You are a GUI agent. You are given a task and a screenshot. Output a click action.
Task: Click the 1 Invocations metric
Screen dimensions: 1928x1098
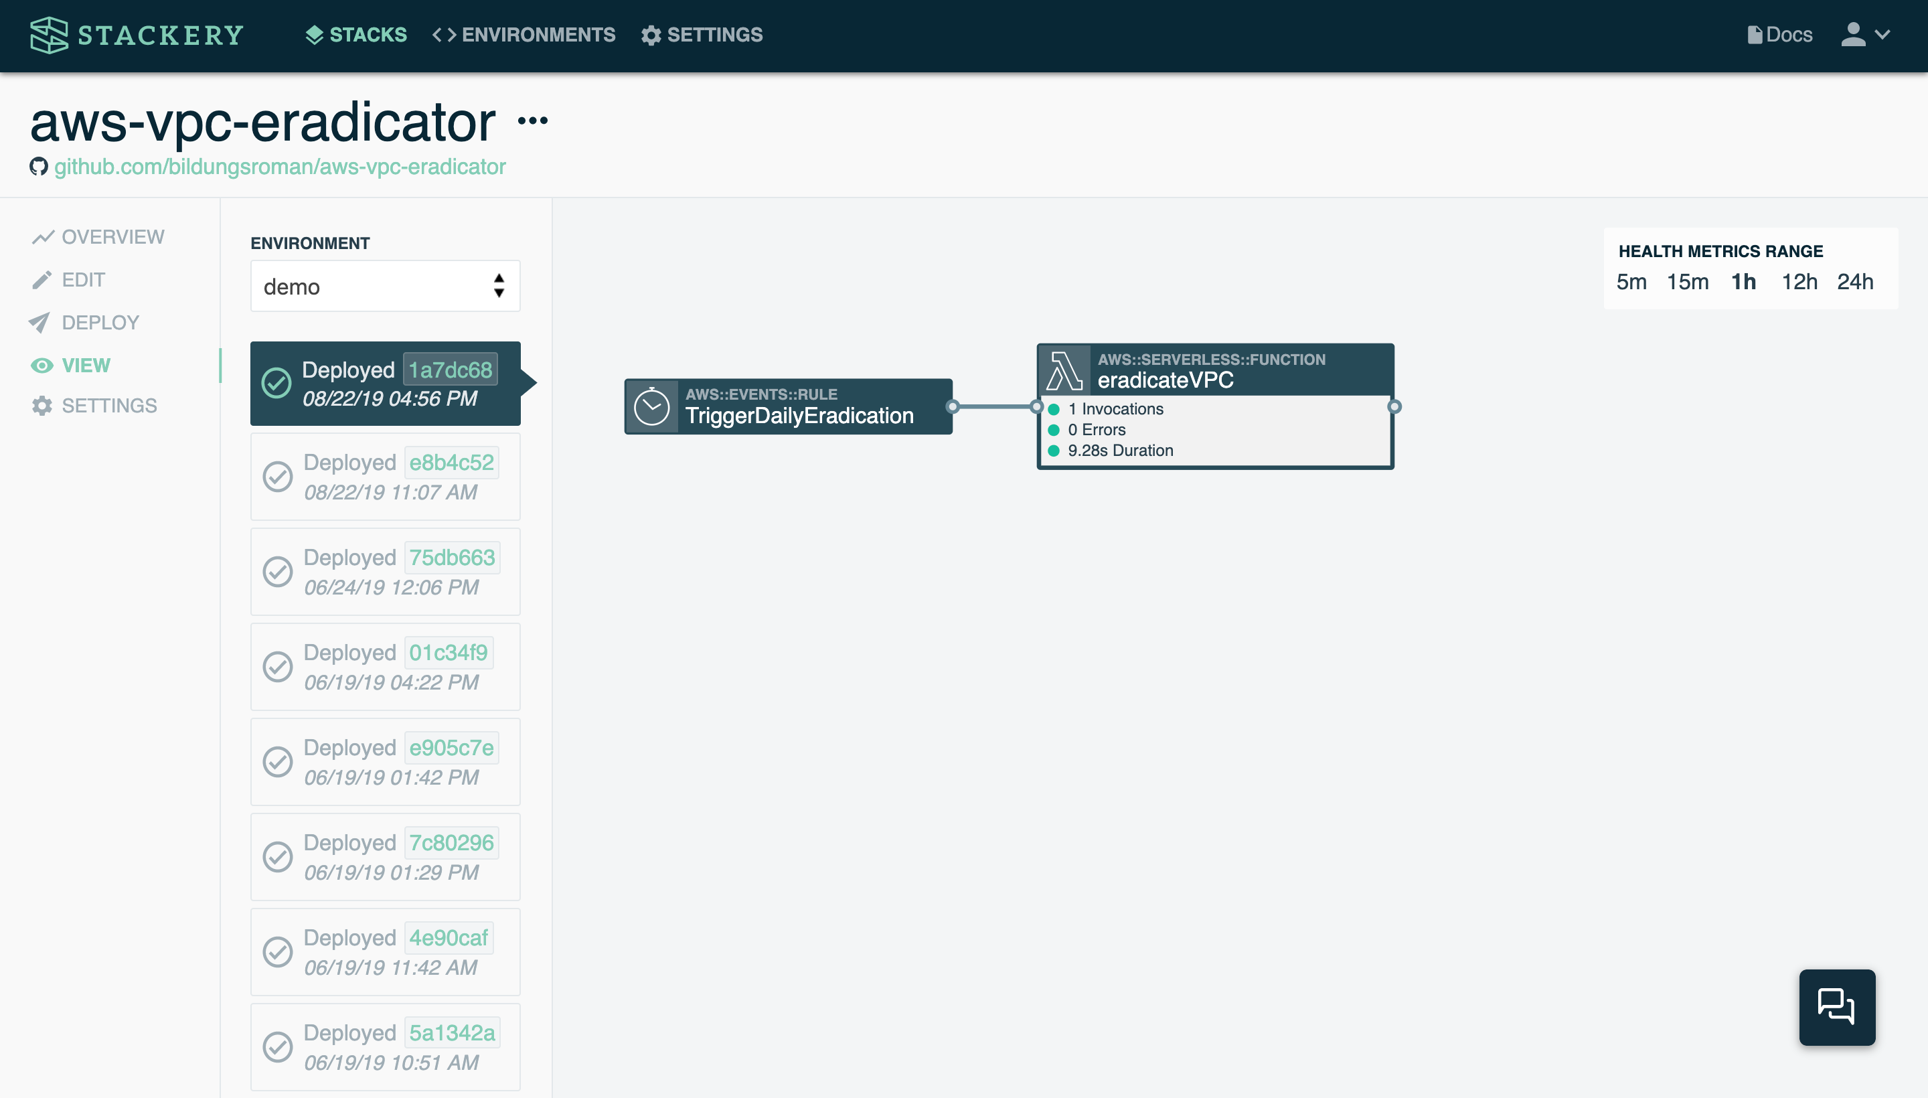coord(1115,408)
